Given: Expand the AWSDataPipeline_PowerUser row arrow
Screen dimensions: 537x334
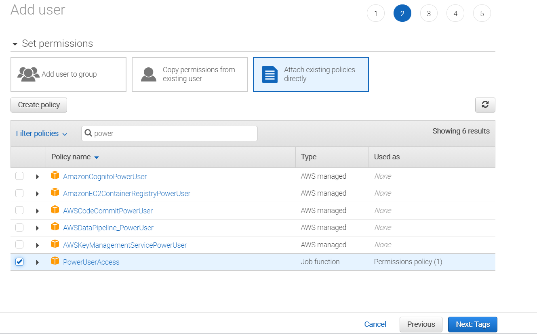Looking at the screenshot, I should click(37, 228).
